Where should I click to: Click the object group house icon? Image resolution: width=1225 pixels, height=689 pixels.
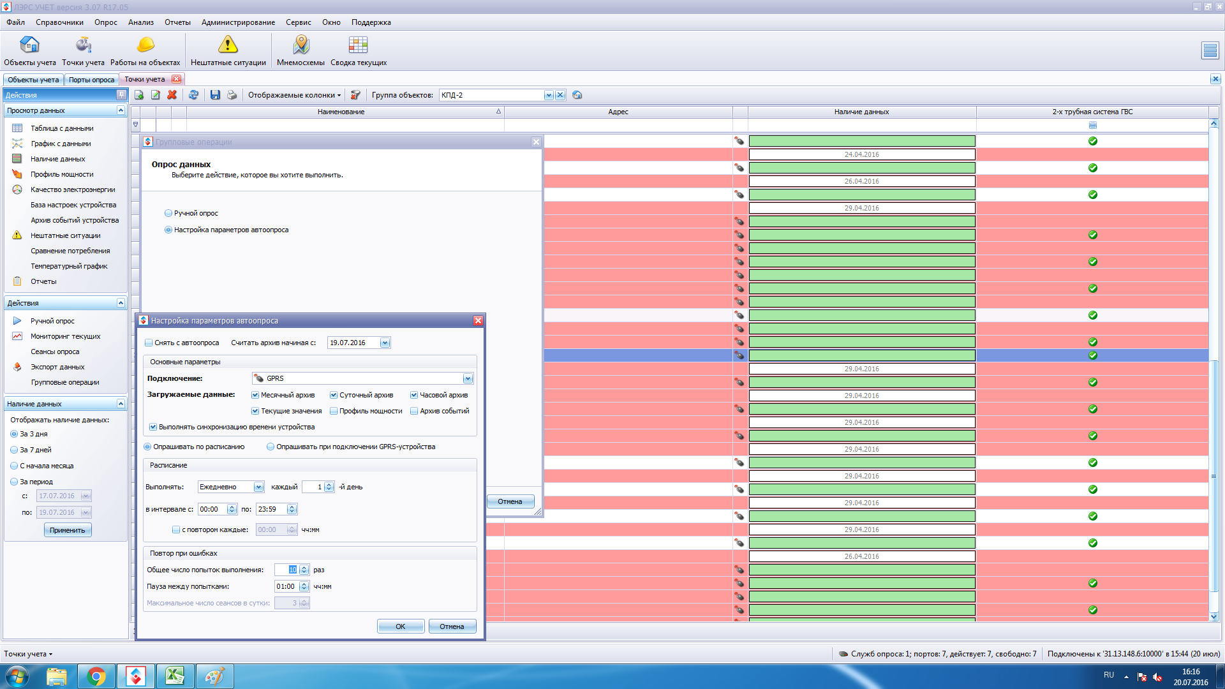(577, 95)
